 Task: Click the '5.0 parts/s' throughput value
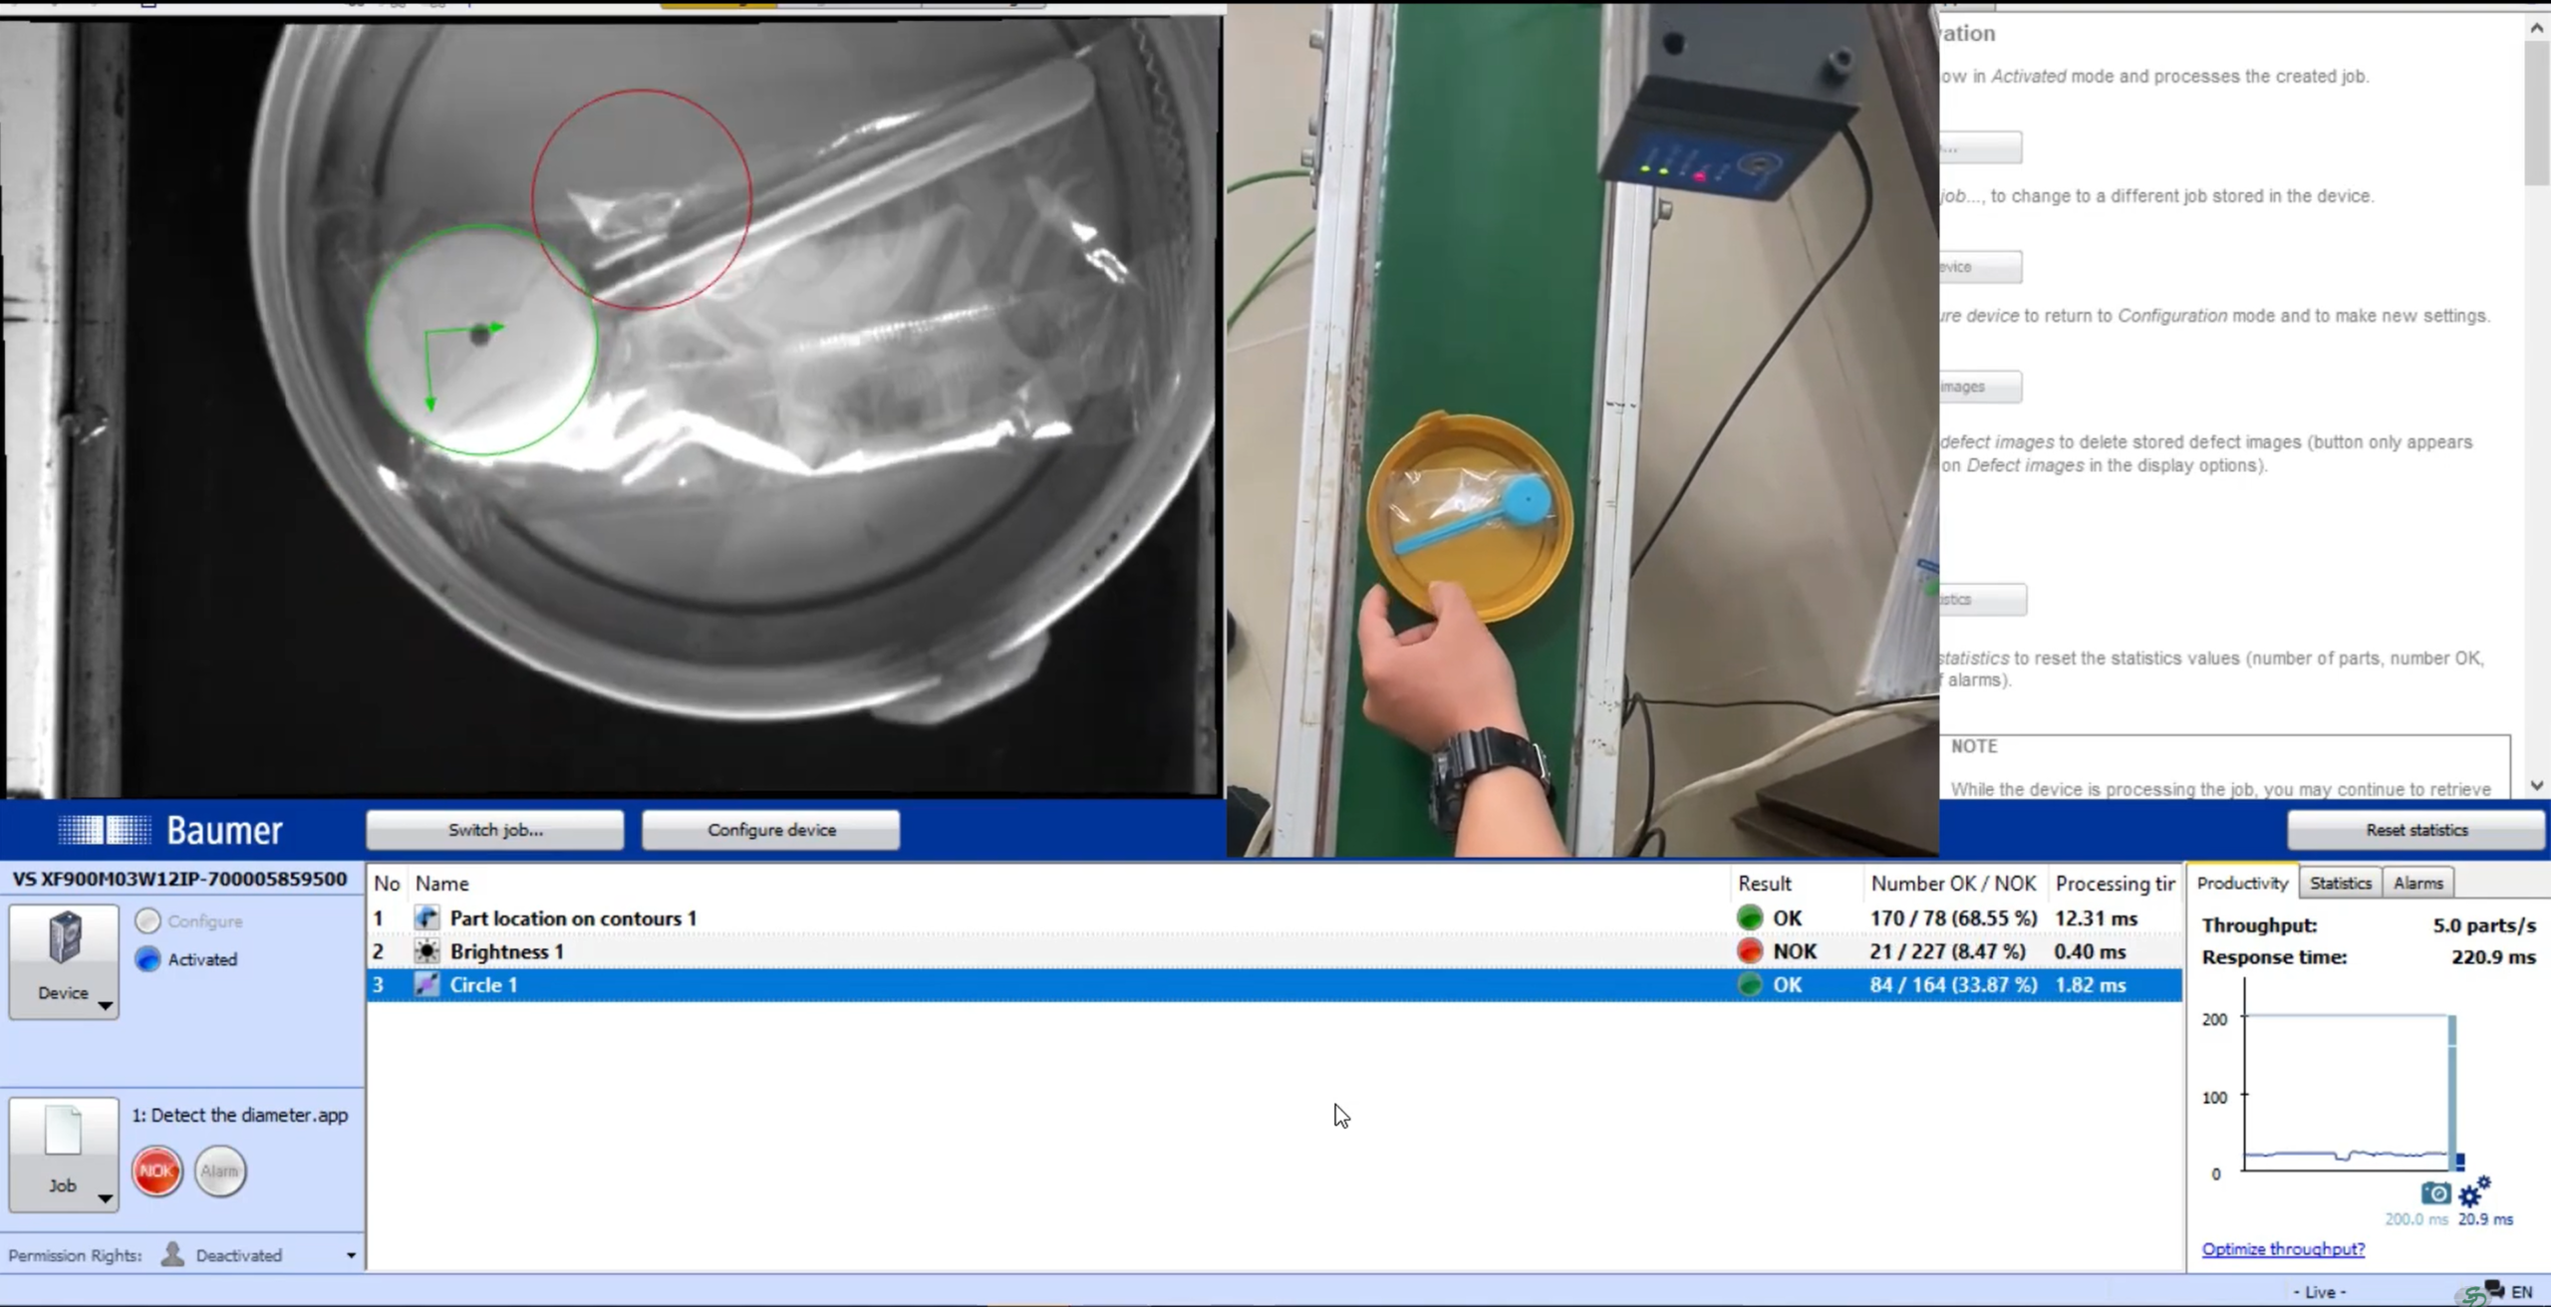point(2484,924)
